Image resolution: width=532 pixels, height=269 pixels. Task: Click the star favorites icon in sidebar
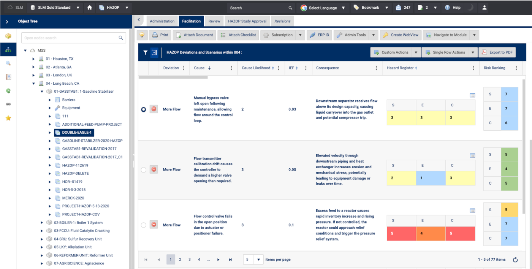(8, 118)
